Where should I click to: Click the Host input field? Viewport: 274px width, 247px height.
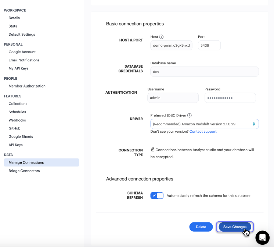[x=171, y=45]
